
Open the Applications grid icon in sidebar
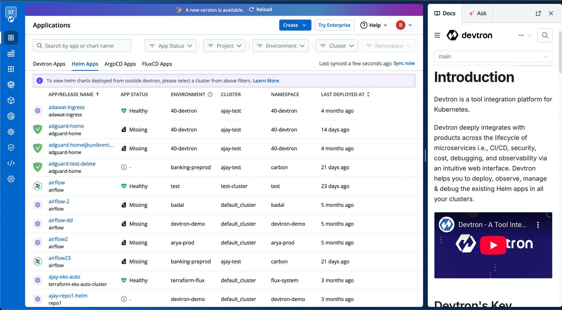[x=11, y=38]
